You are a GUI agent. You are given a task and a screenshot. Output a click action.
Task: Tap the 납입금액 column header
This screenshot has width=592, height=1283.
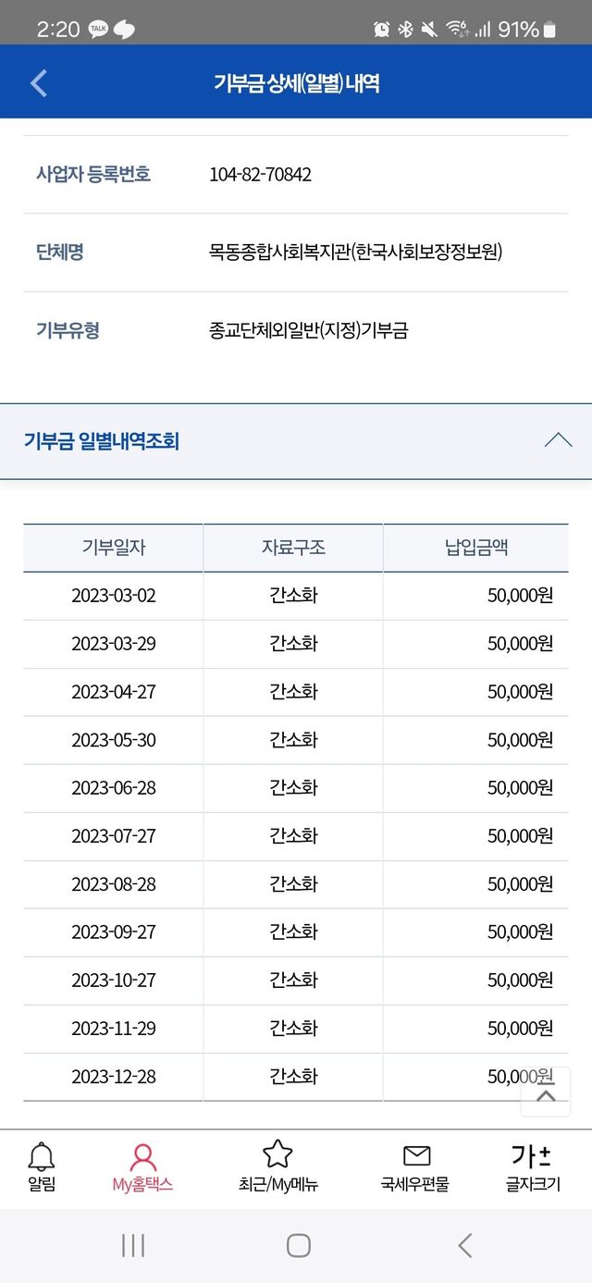(x=475, y=548)
